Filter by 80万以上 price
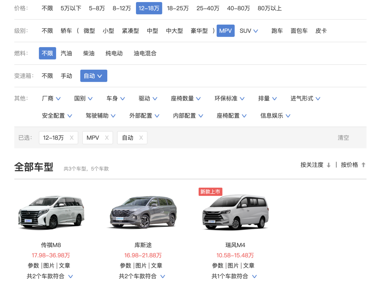This screenshot has width=369, height=286. tap(270, 8)
